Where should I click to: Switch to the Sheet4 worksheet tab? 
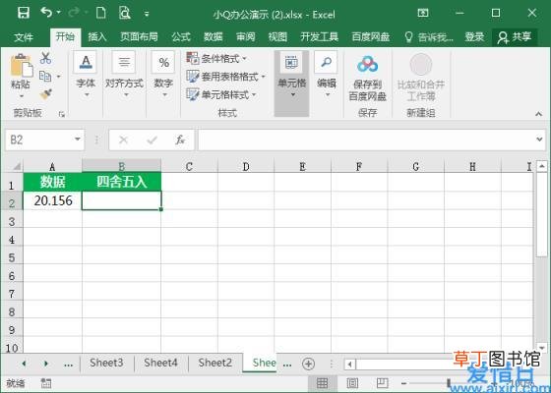[x=160, y=363]
